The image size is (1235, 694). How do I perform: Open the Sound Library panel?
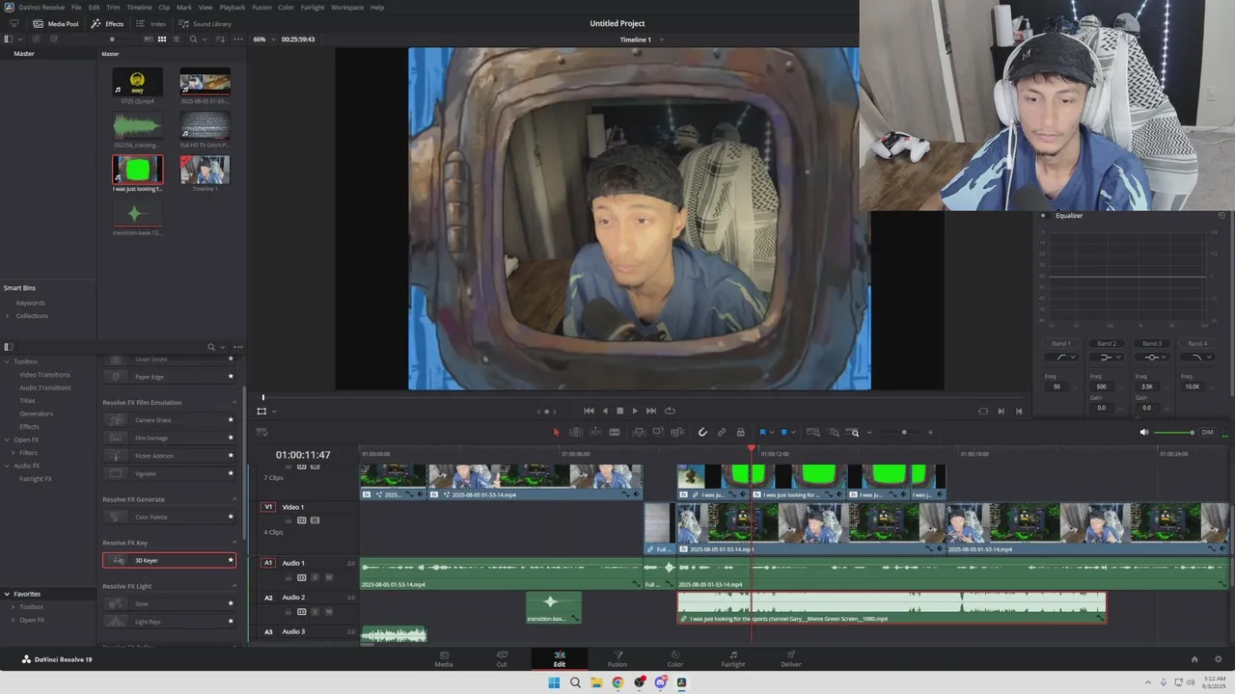point(205,23)
